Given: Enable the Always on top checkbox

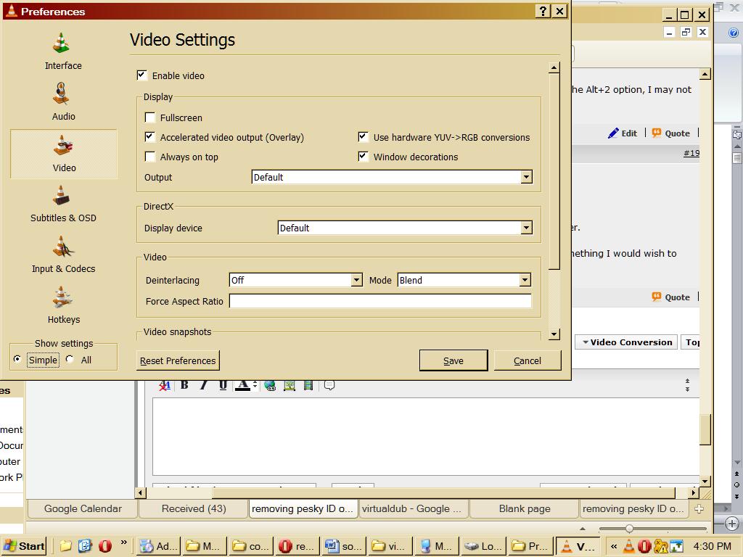Looking at the screenshot, I should (x=149, y=157).
